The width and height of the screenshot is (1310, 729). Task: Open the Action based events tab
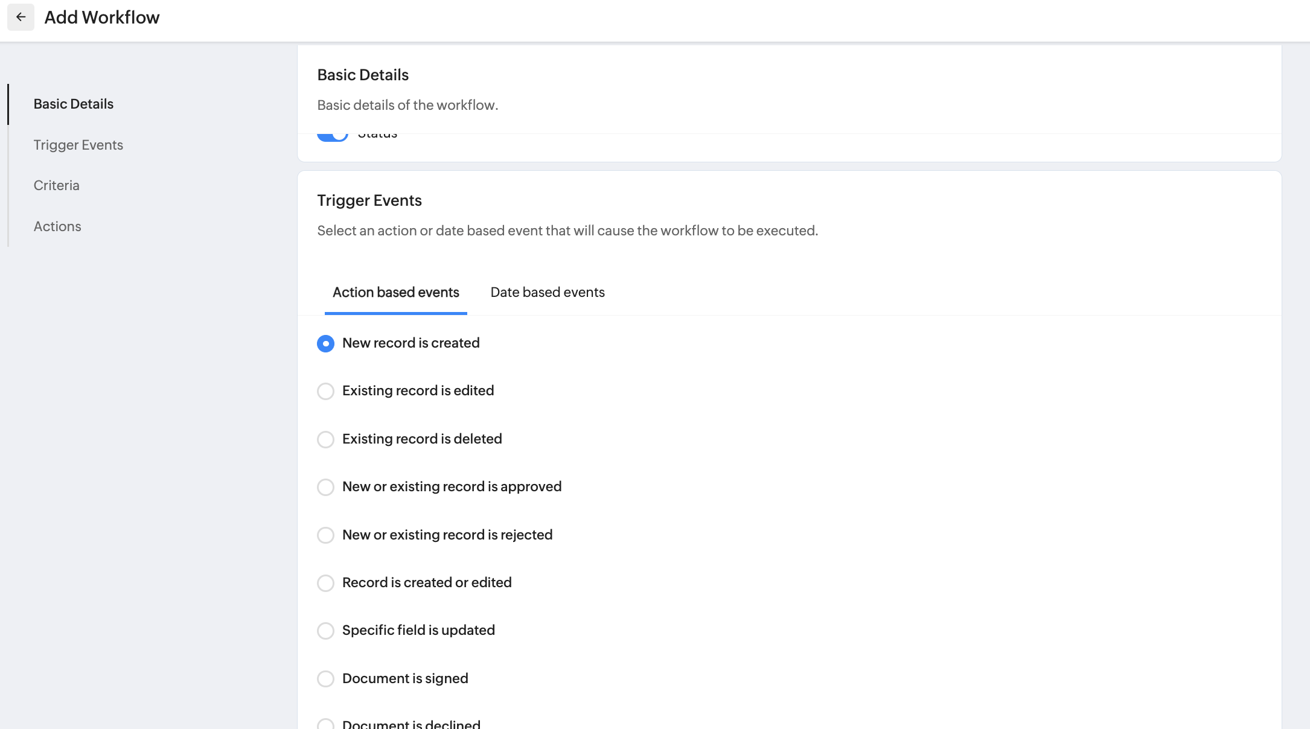click(395, 293)
